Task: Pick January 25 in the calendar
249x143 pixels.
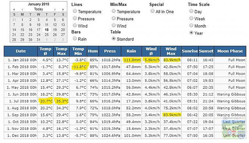Action: point(47,34)
